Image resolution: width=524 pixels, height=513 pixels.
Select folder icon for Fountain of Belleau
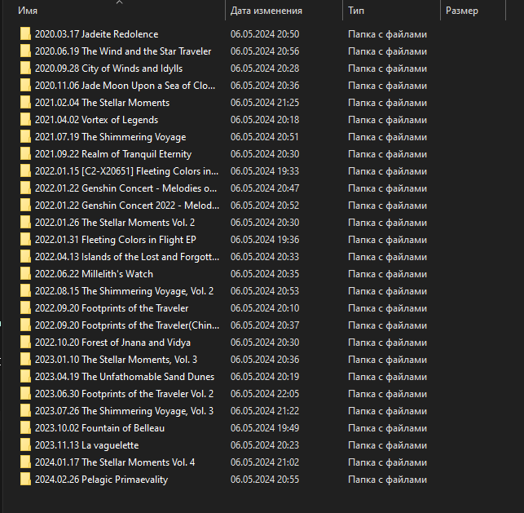[x=25, y=427]
